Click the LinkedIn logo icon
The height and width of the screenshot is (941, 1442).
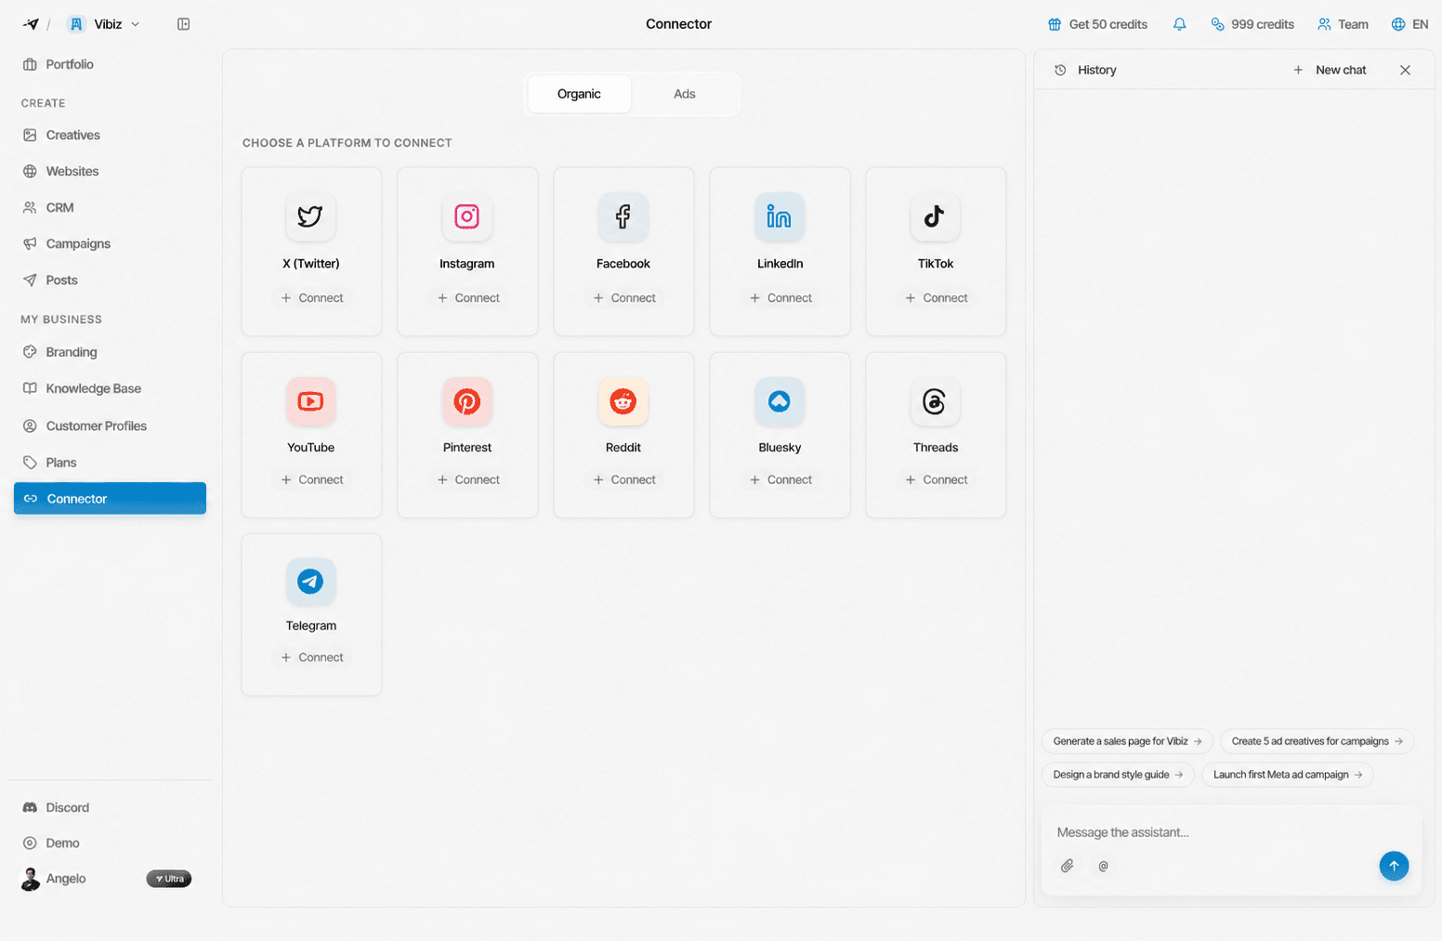click(x=779, y=216)
